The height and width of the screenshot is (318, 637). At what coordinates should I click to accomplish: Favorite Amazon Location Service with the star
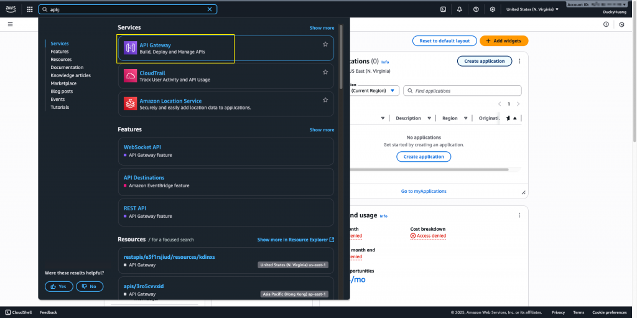(x=325, y=100)
